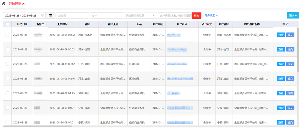
Task: Check the row uploaded at 09:08:22
Action: point(7,35)
